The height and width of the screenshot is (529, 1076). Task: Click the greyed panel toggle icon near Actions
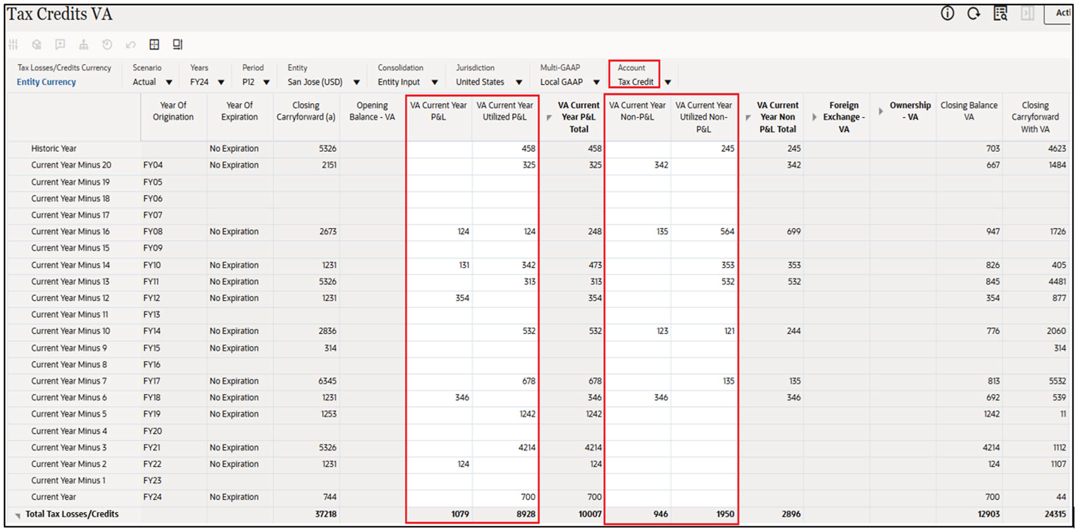pyautogui.click(x=1027, y=13)
